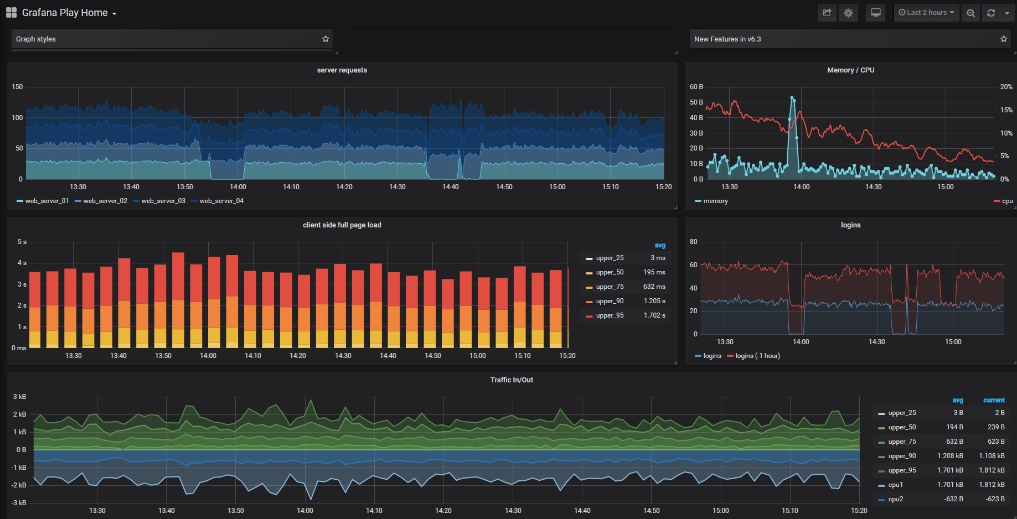Image resolution: width=1017 pixels, height=519 pixels.
Task: Click the zoom out magnifier icon
Action: coord(970,13)
